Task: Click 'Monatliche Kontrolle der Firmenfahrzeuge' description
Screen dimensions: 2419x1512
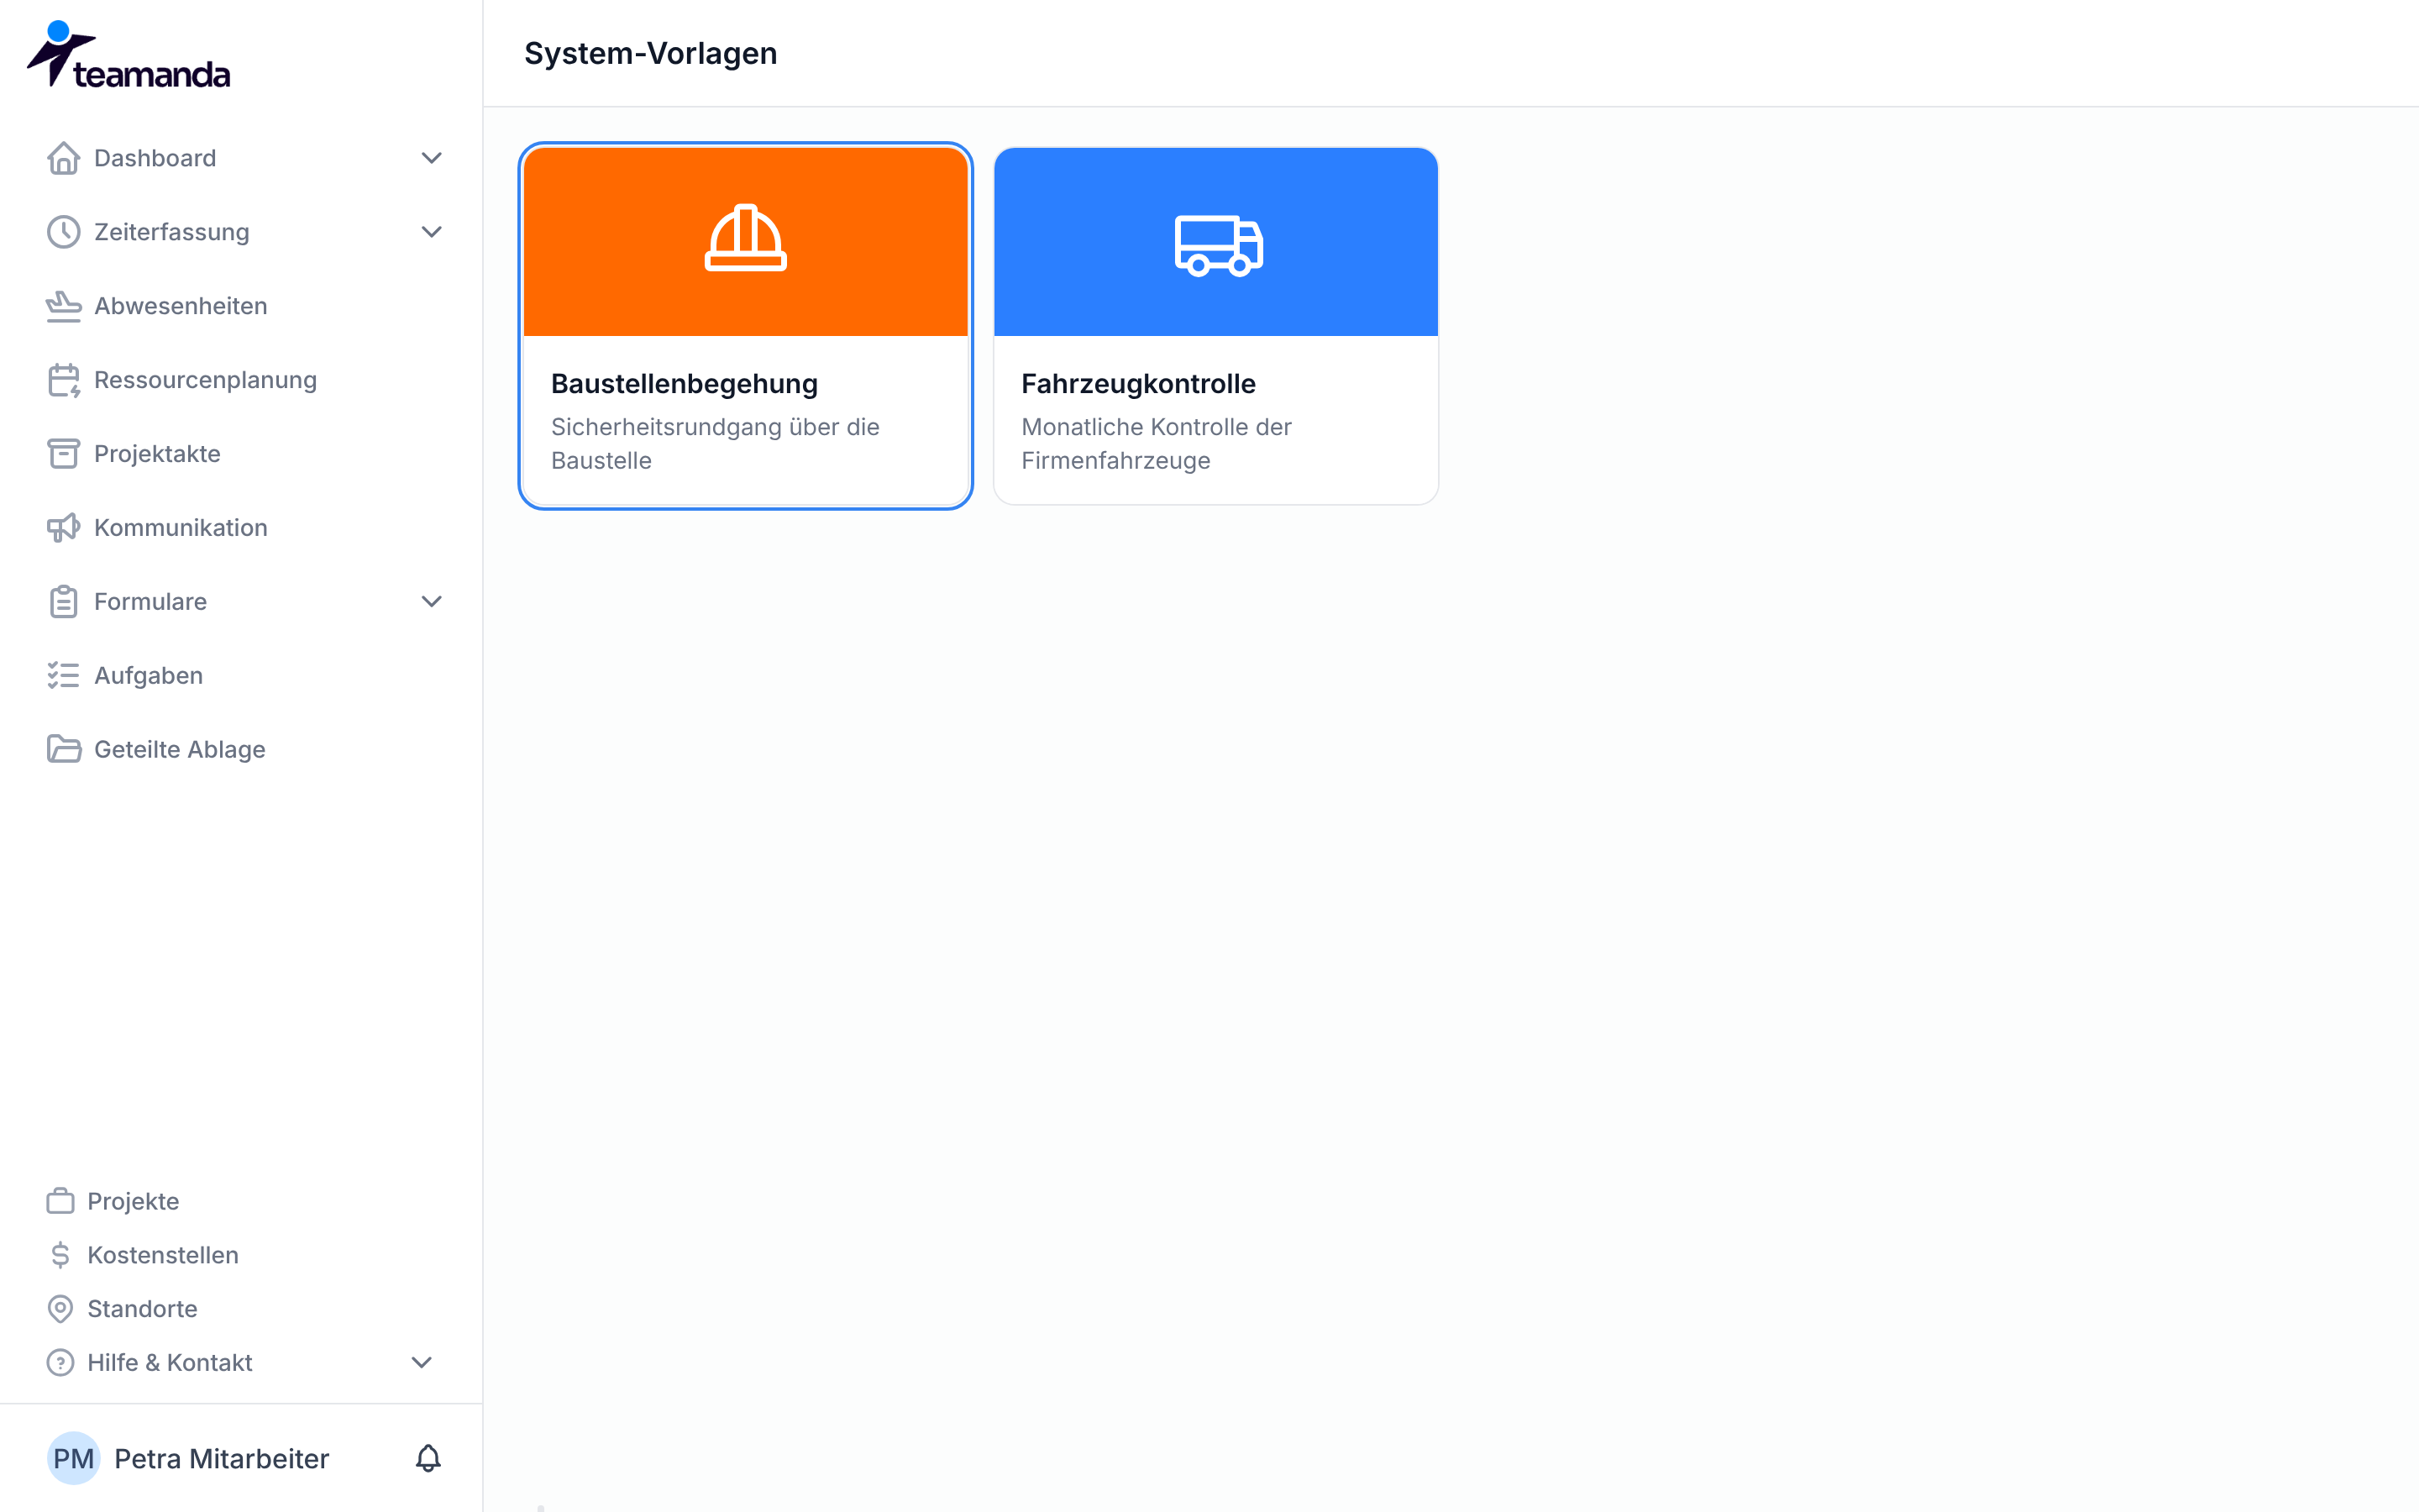Action: [1157, 444]
